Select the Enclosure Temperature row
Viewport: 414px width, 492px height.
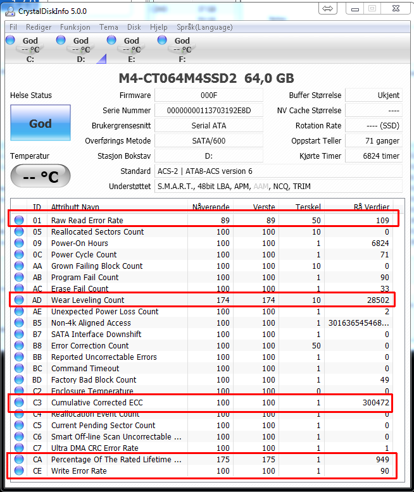point(202,391)
